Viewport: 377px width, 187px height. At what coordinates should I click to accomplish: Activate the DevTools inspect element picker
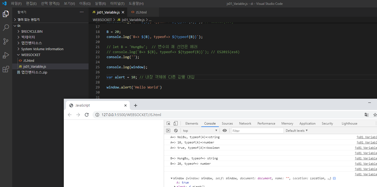pyautogui.click(x=168, y=124)
